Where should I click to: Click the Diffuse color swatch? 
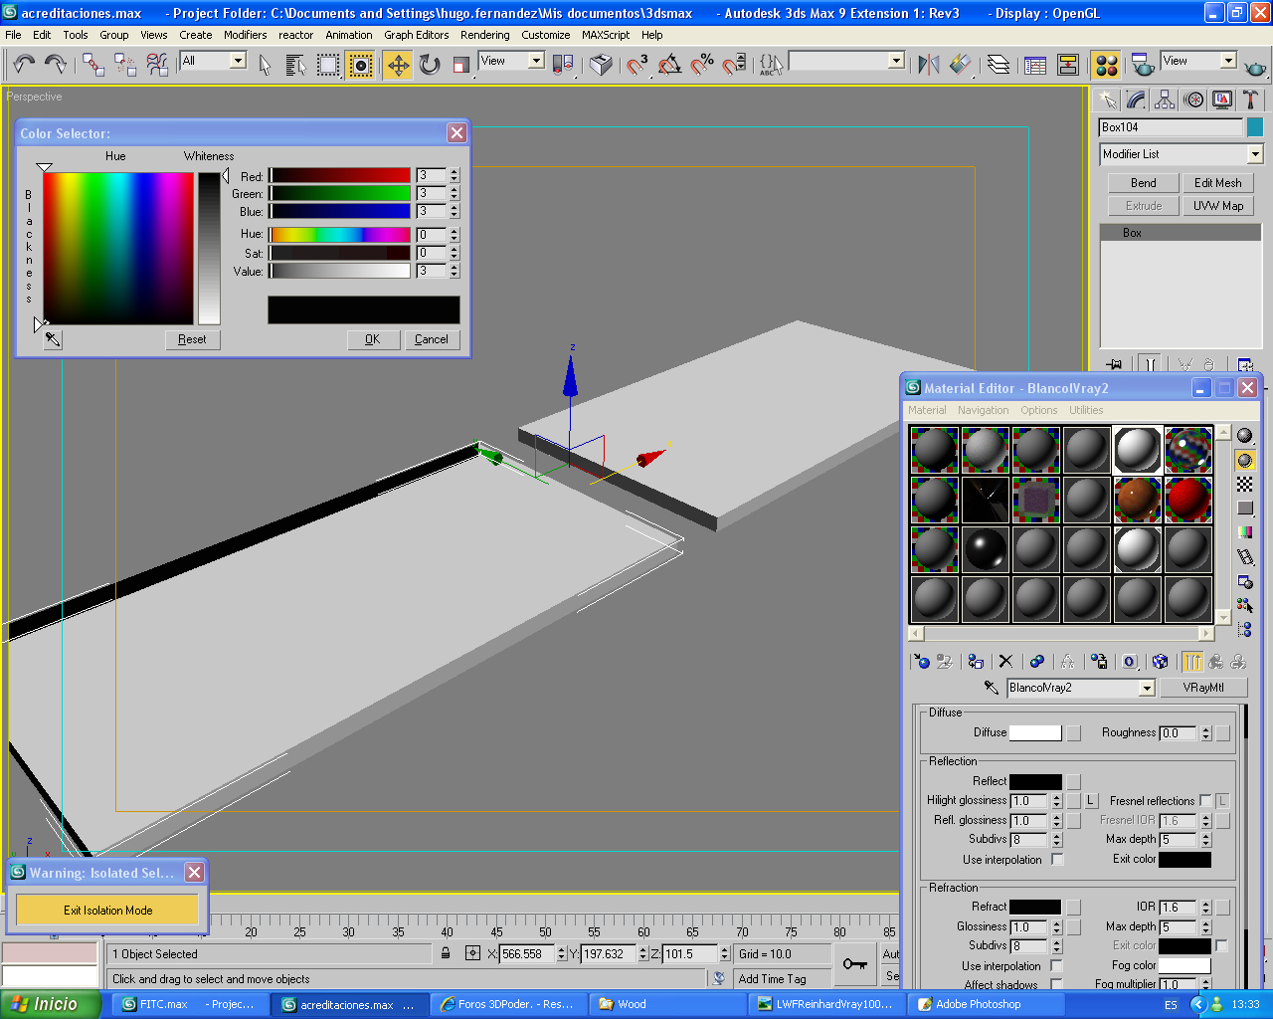point(1035,732)
